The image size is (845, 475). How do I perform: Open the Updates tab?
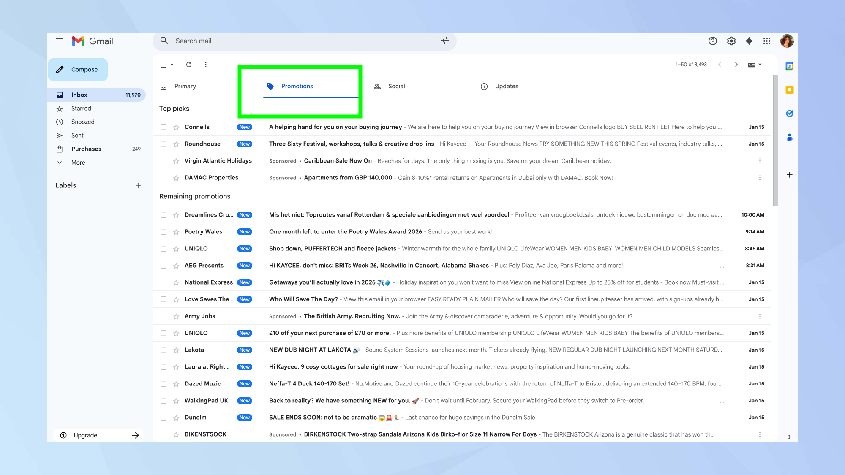tap(506, 86)
